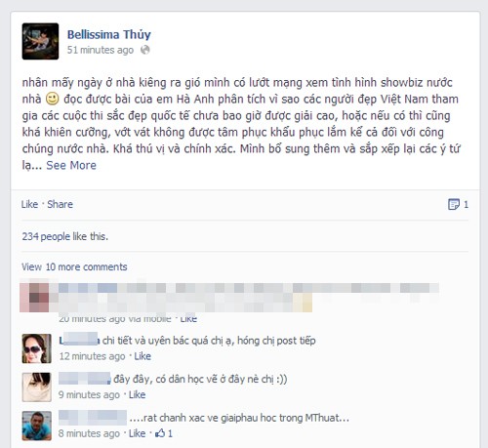
Task: Open Bellissima Thúy's profile picture
Action: (x=40, y=41)
